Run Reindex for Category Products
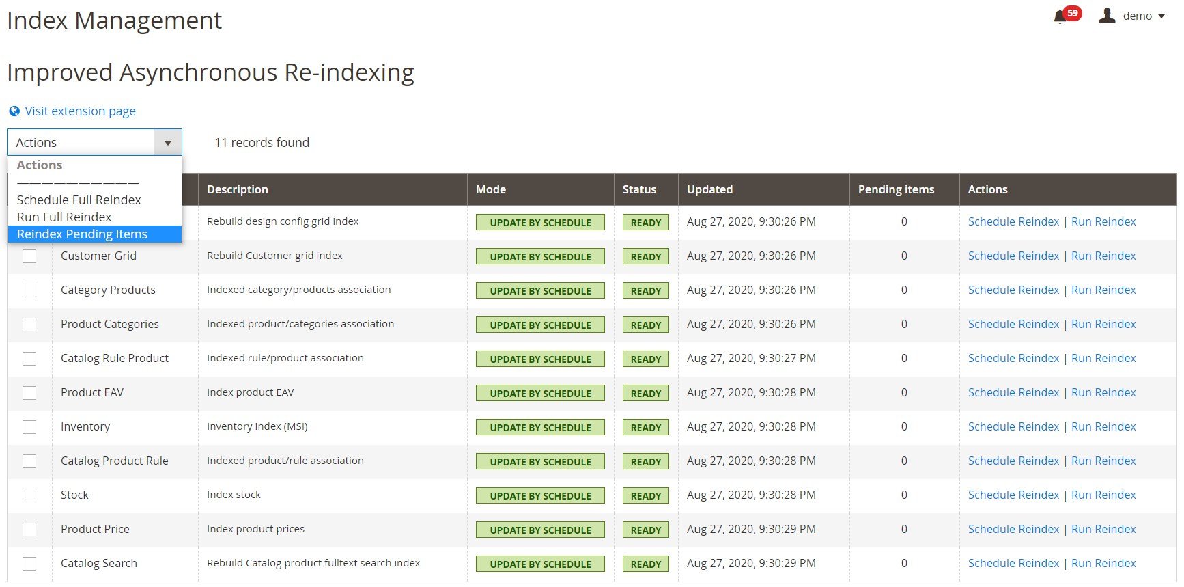Viewport: 1184px width, 587px height. (1103, 290)
